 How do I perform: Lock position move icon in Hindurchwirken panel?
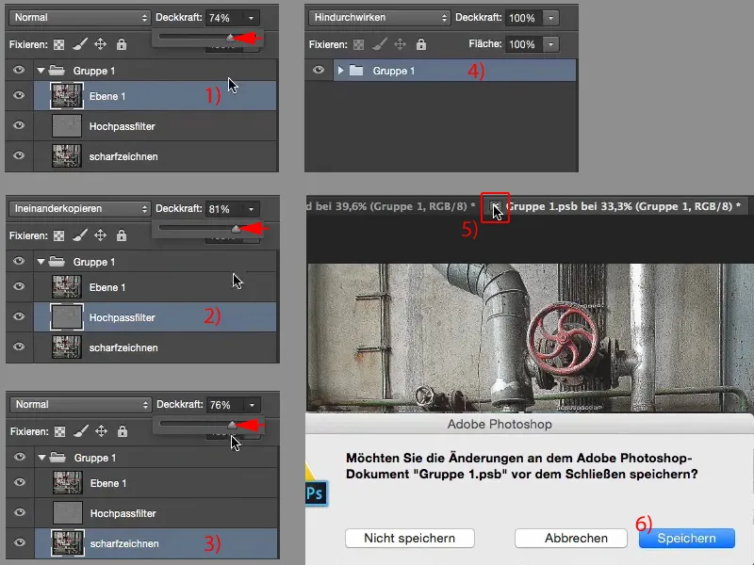pos(400,44)
